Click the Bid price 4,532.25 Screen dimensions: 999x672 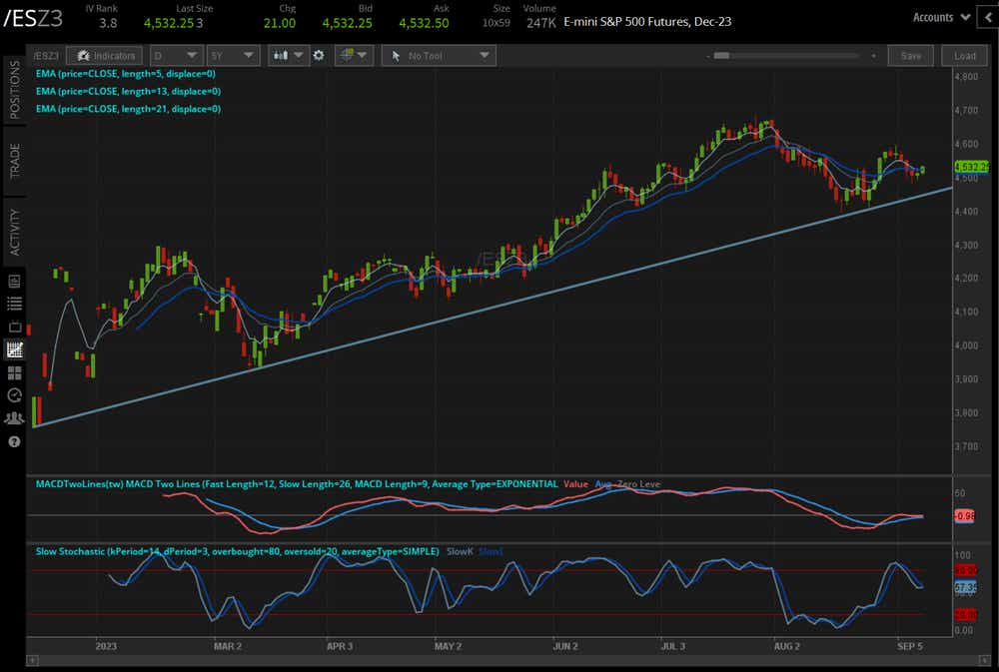point(348,23)
